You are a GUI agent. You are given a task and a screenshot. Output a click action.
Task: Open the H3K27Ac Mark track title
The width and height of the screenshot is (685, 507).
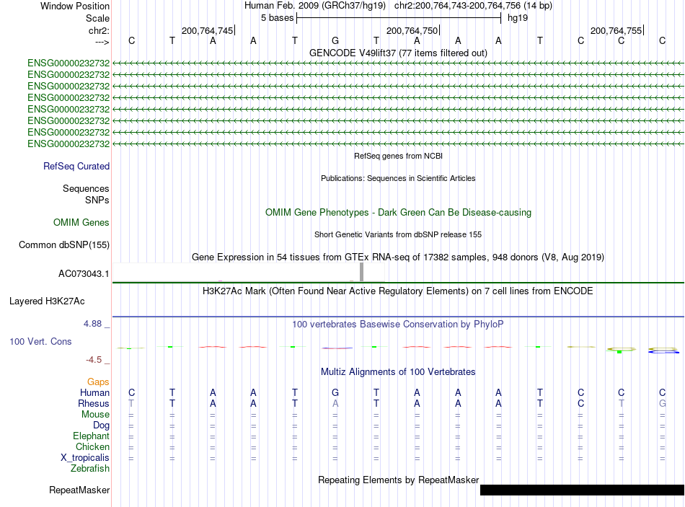[398, 291]
